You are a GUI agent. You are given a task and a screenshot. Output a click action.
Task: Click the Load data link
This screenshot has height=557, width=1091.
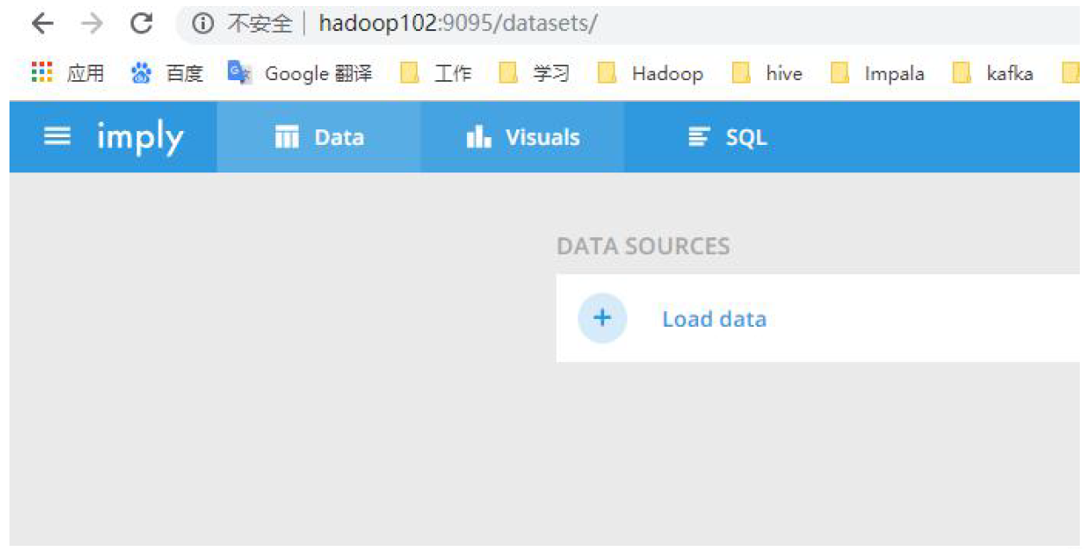tap(714, 319)
